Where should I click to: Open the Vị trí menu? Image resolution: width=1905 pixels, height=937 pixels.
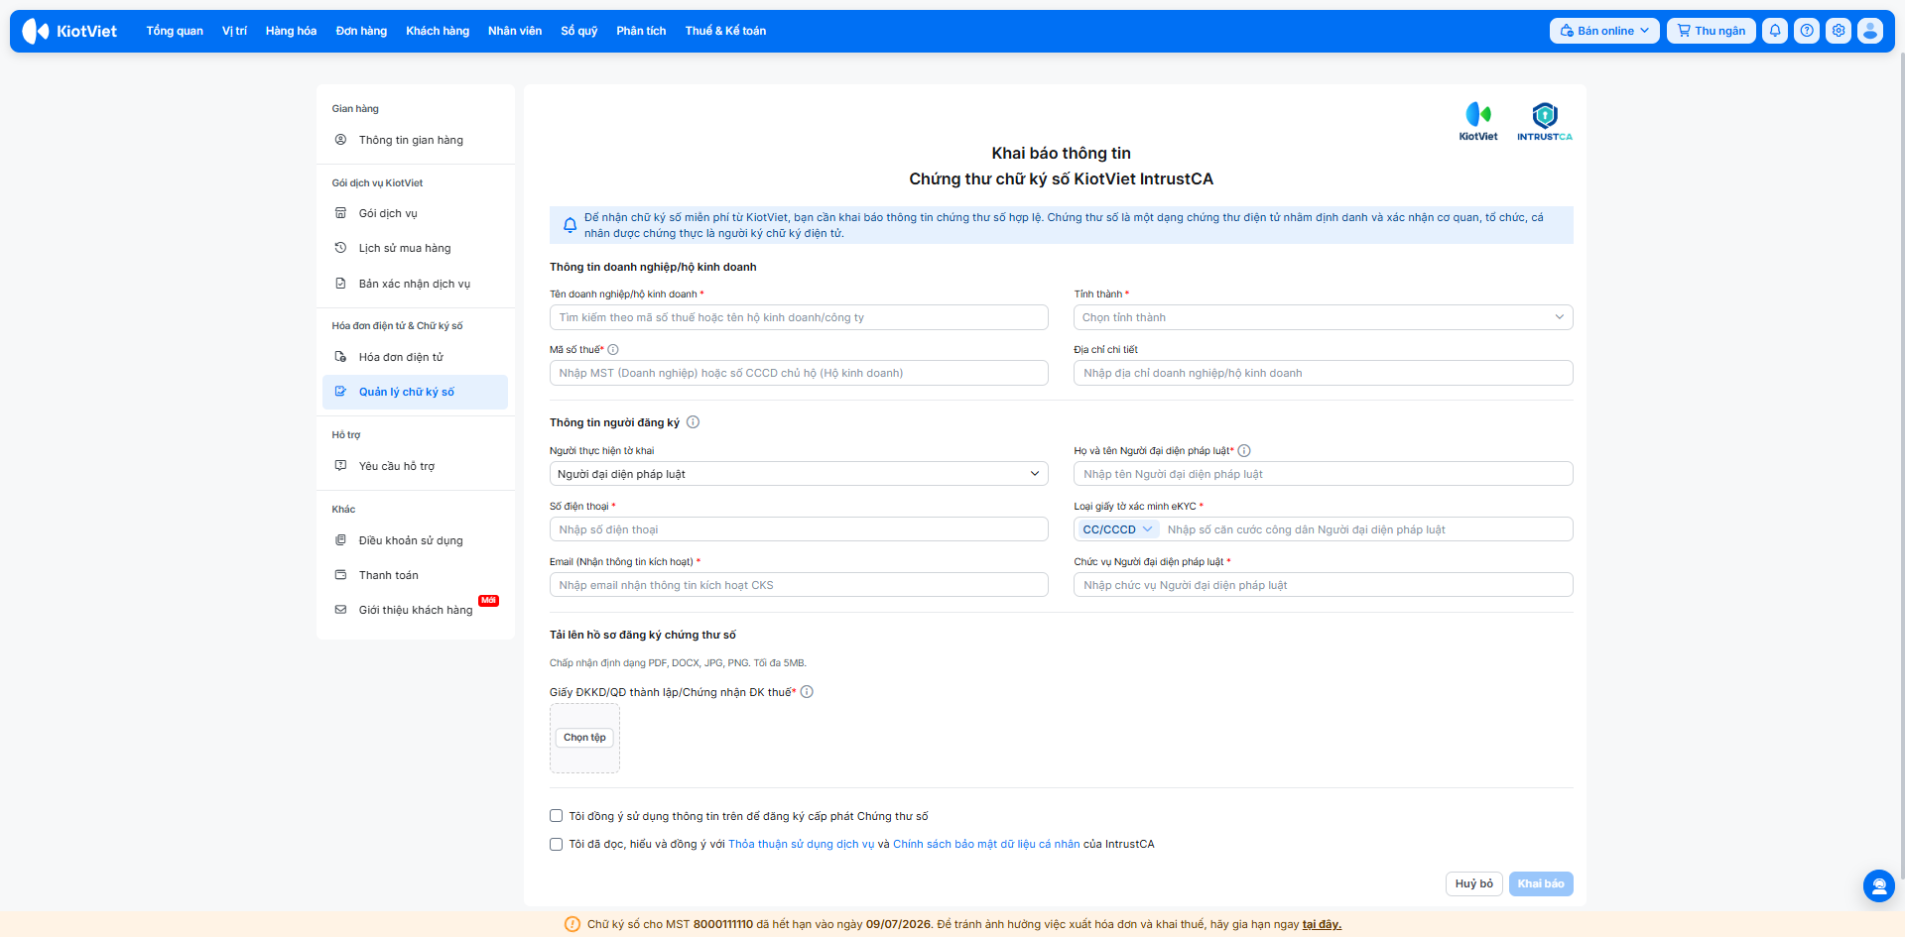(234, 31)
